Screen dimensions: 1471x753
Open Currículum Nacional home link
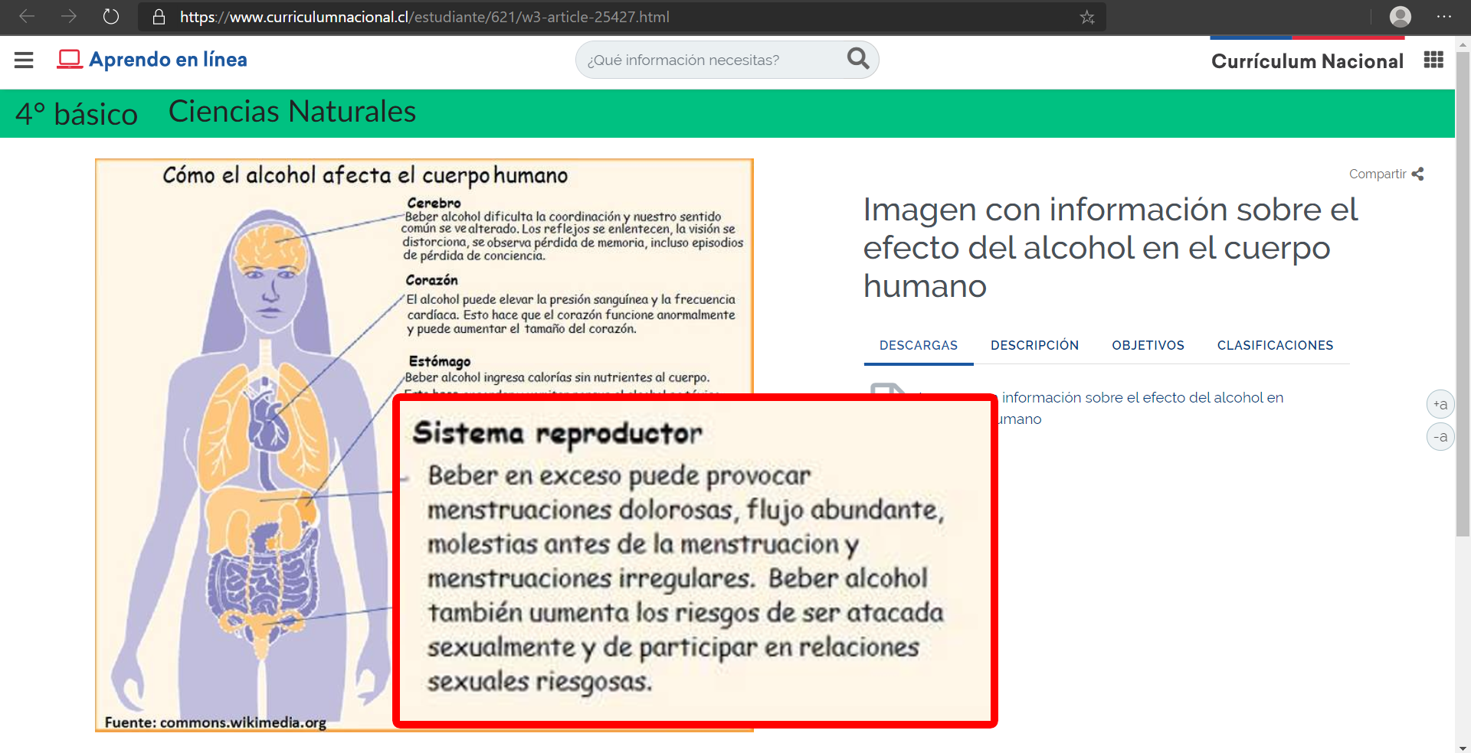point(1307,61)
